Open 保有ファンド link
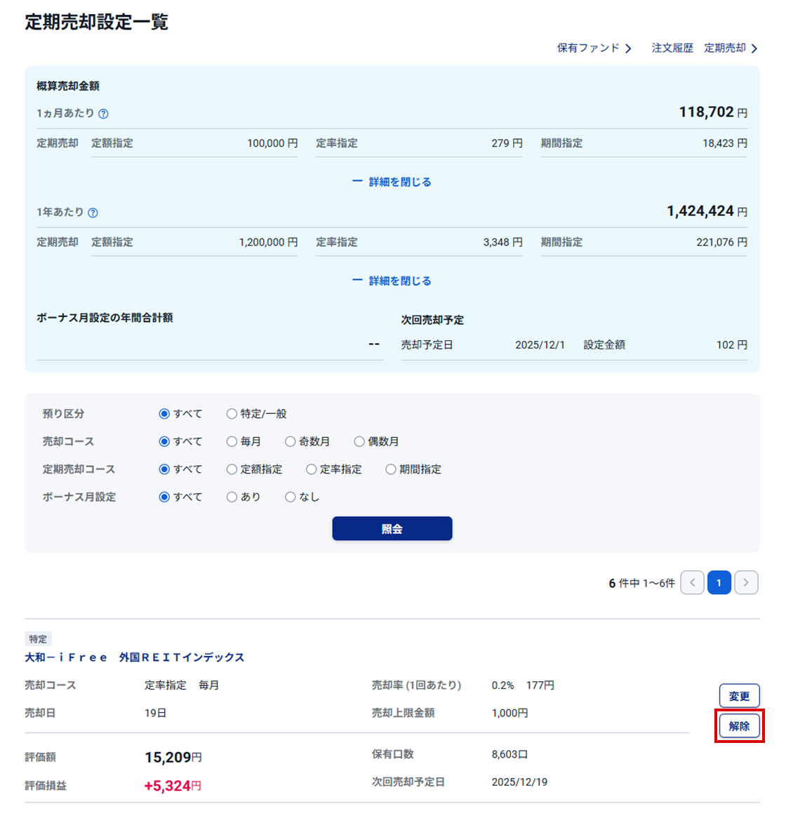Viewport: 786px width, 818px height. 594,48
